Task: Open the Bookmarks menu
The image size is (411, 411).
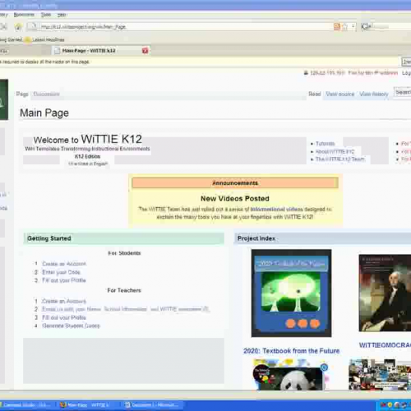Action: pyautogui.click(x=24, y=15)
